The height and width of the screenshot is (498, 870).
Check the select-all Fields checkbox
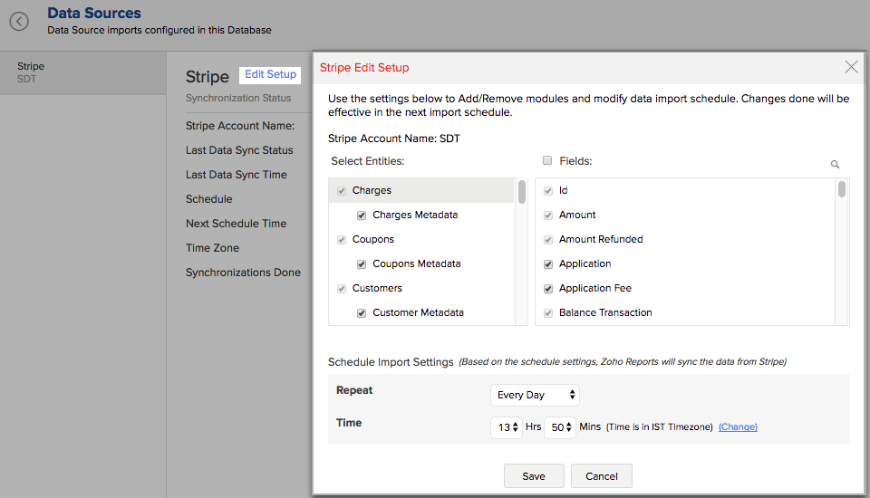tap(546, 161)
